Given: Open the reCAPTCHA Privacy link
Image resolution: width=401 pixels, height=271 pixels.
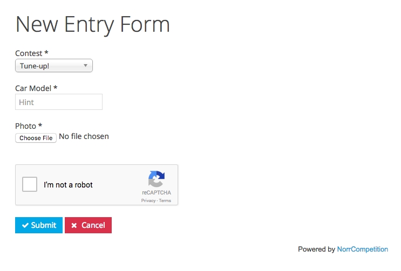Looking at the screenshot, I should (x=148, y=200).
